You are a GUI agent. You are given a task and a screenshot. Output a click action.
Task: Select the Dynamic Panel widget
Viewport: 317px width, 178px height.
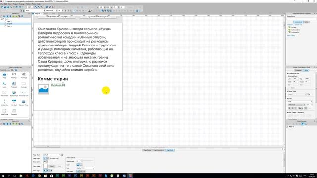click(23, 103)
